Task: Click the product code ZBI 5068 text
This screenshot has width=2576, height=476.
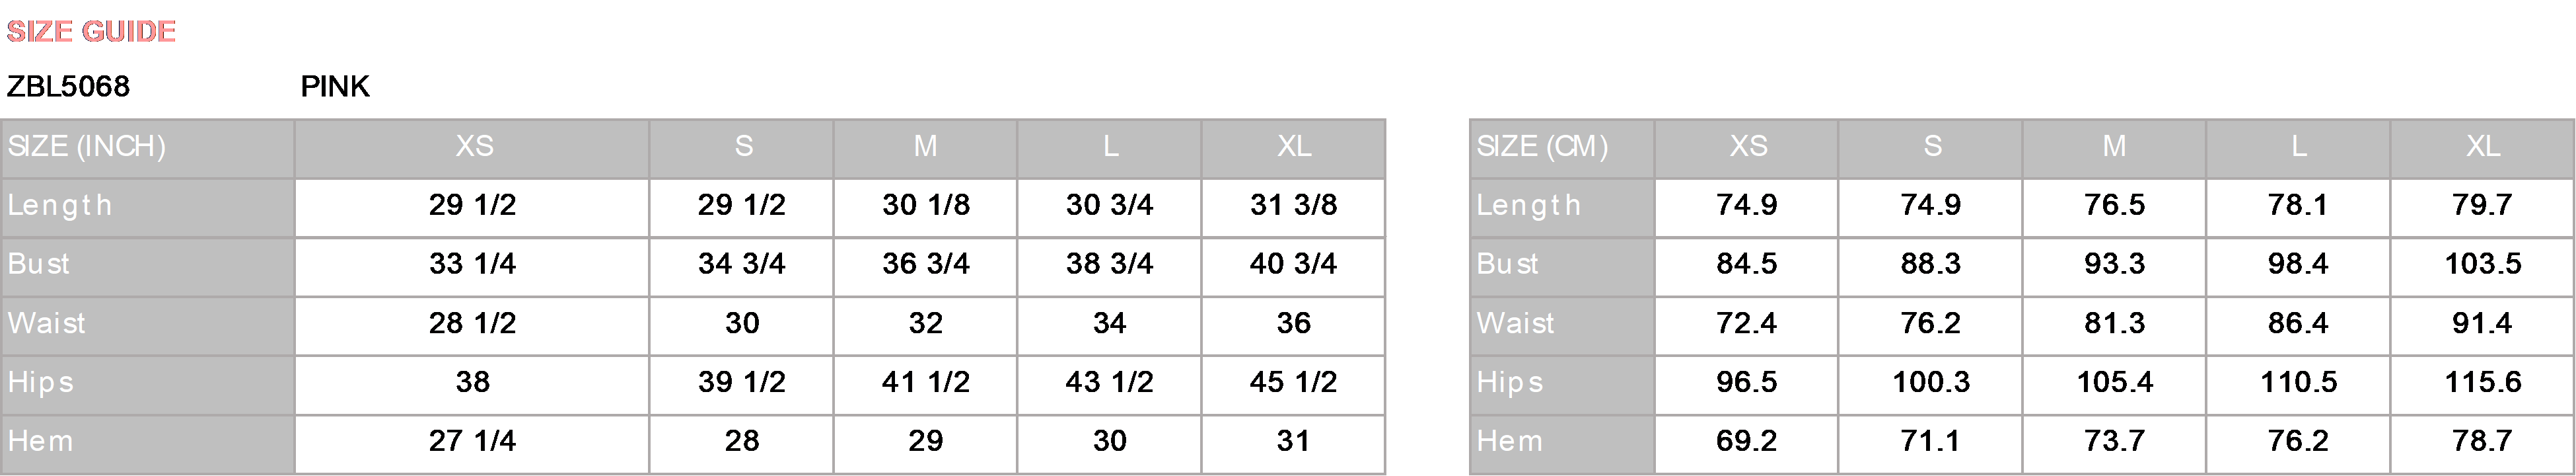Action: click(x=68, y=85)
